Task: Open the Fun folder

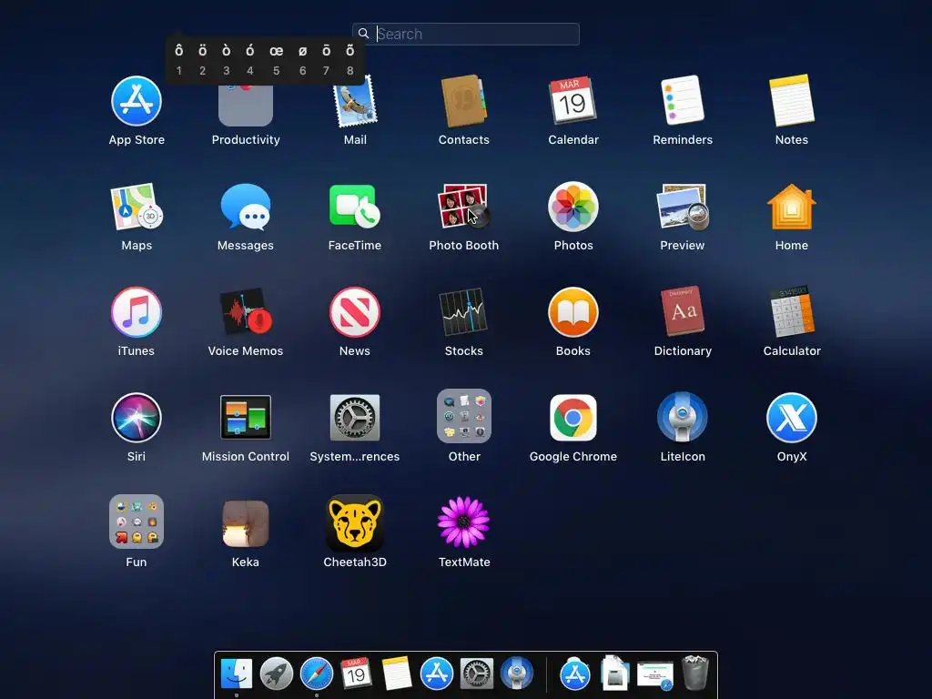Action: point(137,522)
